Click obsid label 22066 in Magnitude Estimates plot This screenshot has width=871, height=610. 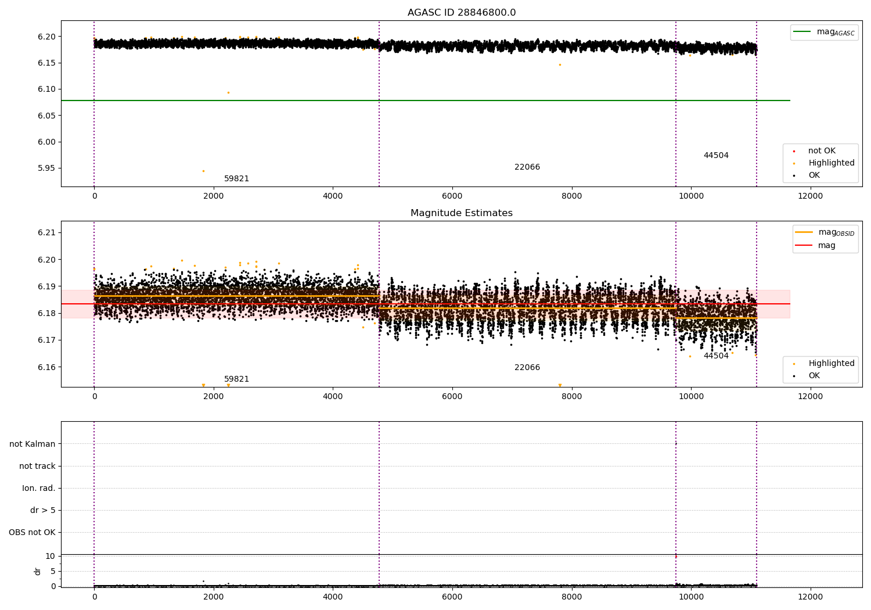point(527,368)
